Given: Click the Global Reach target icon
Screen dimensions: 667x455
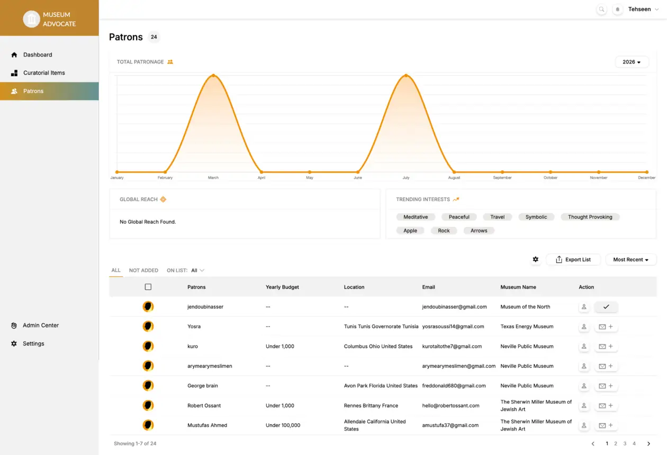Looking at the screenshot, I should (x=164, y=199).
